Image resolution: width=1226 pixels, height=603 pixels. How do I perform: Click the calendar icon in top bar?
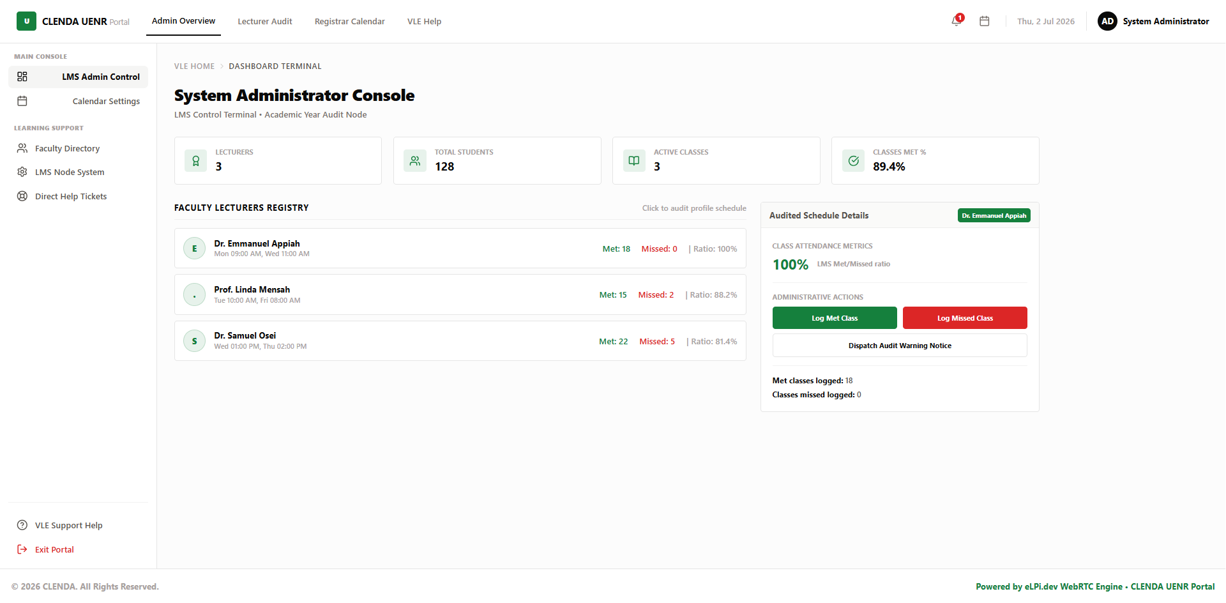click(x=985, y=21)
